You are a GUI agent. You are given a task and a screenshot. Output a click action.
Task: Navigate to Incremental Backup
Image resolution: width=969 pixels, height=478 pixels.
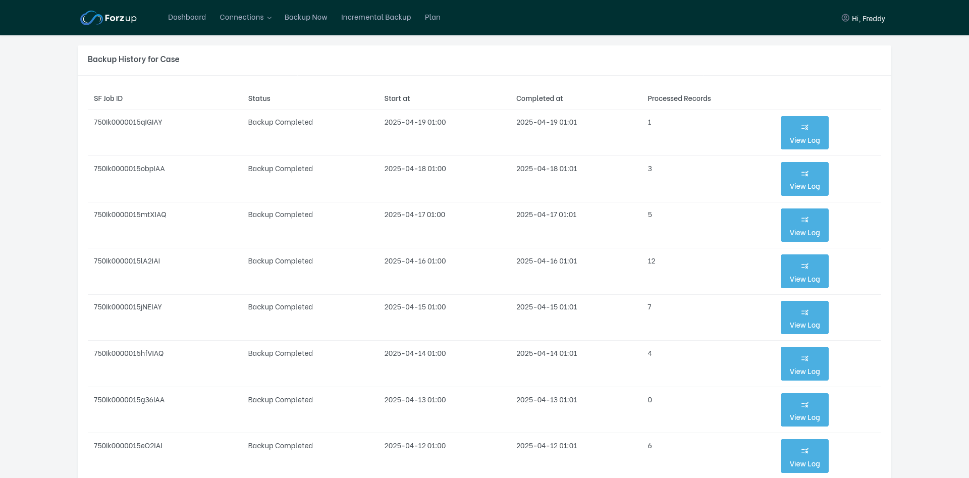(375, 17)
